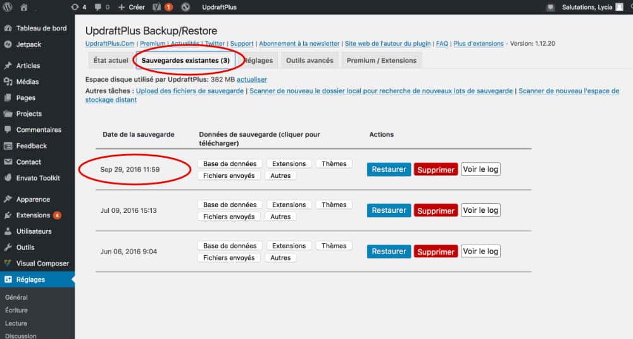Click the Visual Composer icon in sidebar
Image resolution: width=633 pixels, height=339 pixels.
[x=8, y=264]
